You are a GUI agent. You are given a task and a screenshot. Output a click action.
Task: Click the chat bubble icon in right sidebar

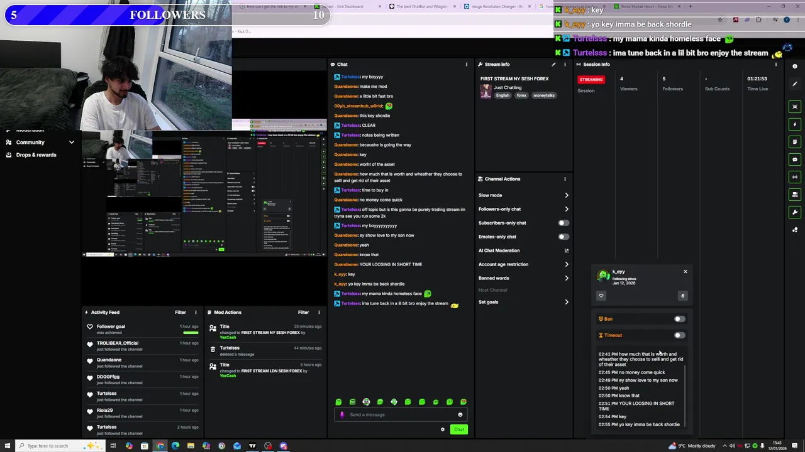coord(795,159)
